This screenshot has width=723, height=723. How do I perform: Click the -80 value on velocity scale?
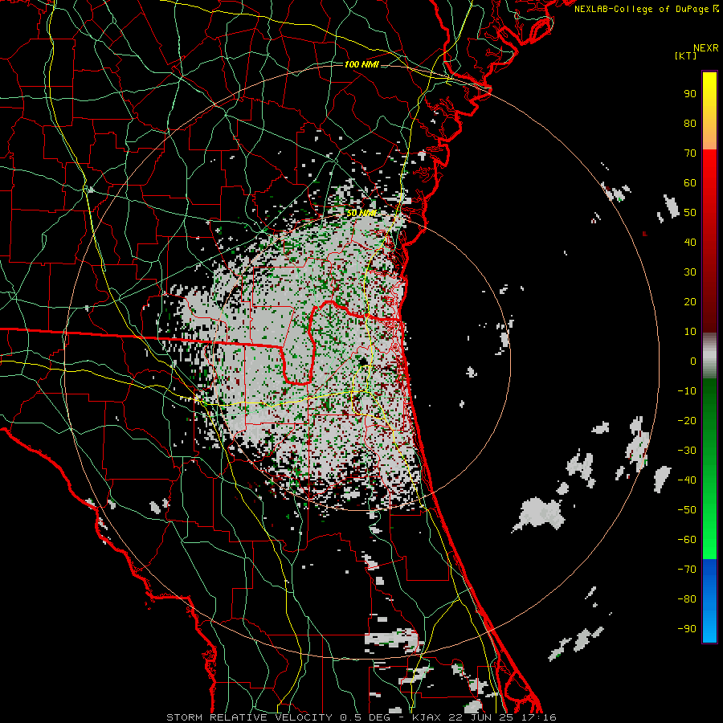[687, 599]
